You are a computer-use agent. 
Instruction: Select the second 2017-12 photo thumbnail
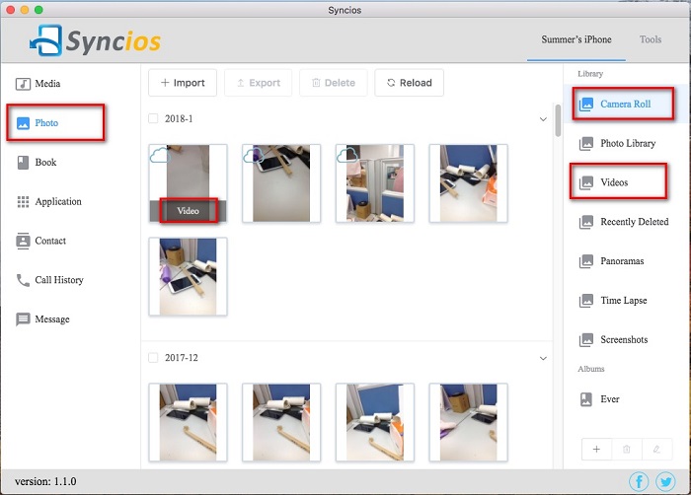coord(281,422)
